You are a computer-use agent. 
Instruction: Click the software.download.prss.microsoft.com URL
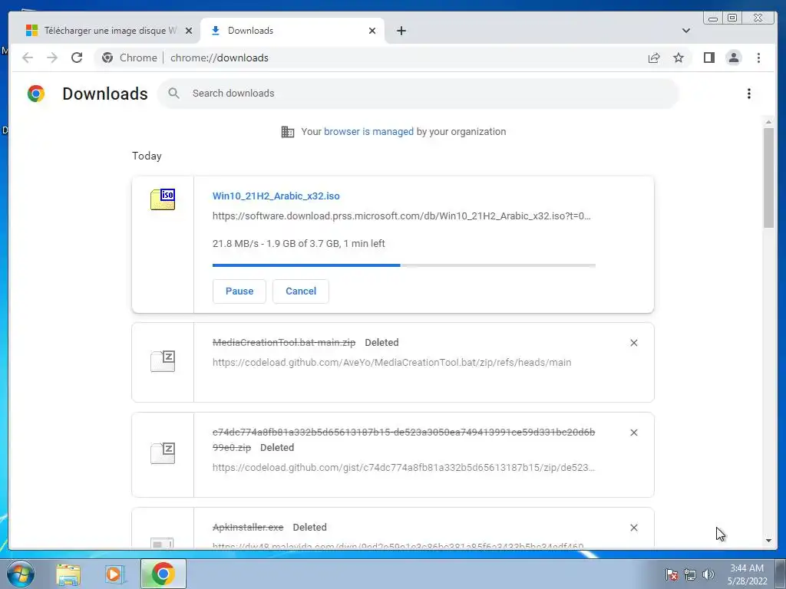pyautogui.click(x=401, y=216)
